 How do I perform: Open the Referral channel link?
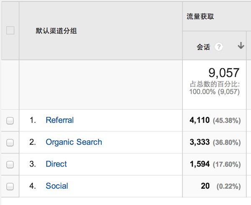59,120
